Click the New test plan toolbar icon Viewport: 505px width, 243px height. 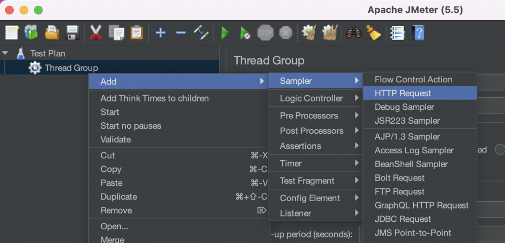(x=12, y=33)
